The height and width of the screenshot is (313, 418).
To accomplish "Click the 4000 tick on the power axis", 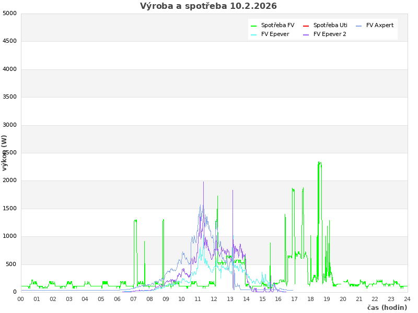I will coord(9,69).
